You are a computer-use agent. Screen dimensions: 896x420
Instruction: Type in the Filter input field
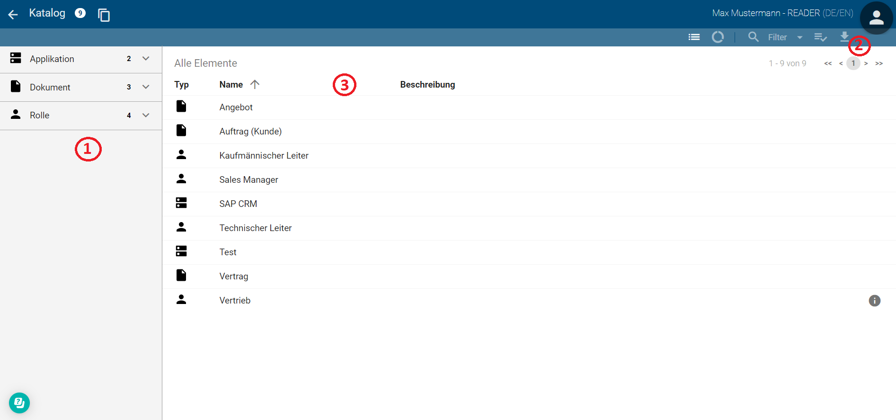(777, 37)
